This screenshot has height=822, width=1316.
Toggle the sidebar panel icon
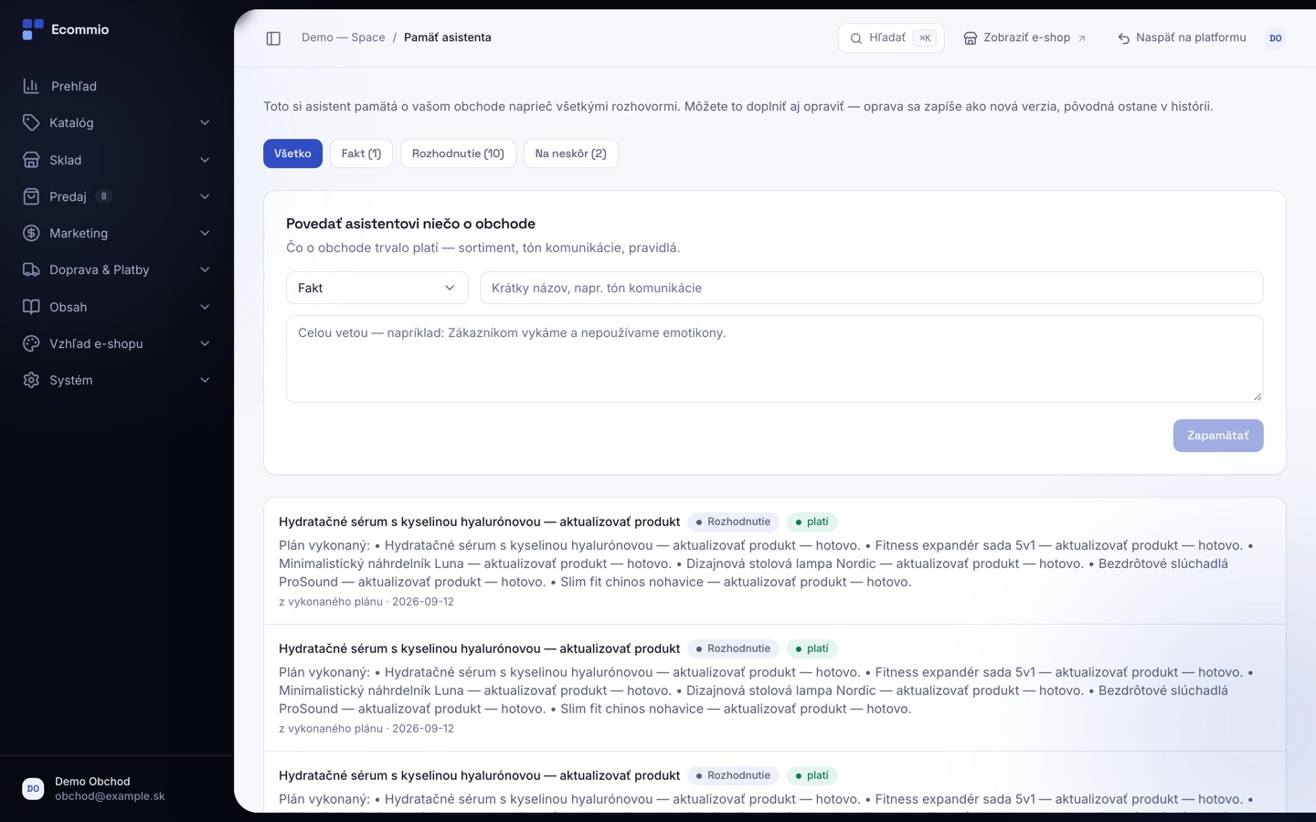(273, 38)
